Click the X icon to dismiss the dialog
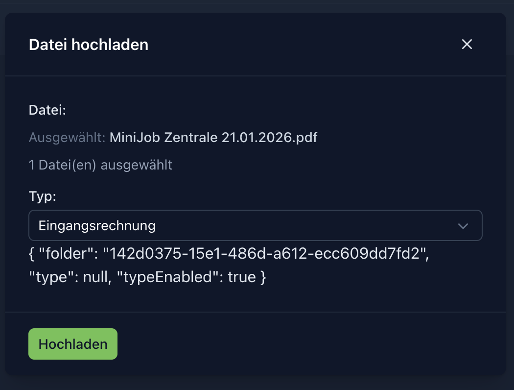Viewport: 514px width, 390px height. [467, 44]
